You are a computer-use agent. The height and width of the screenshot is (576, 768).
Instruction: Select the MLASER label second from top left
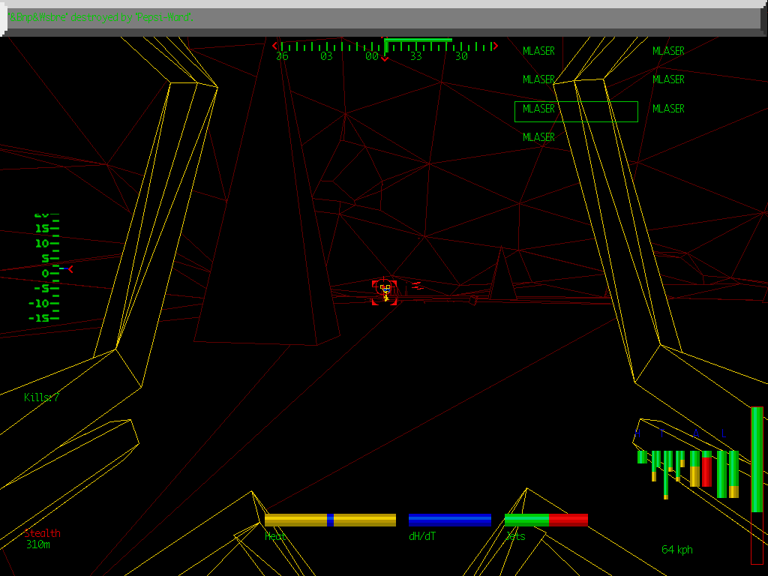click(x=538, y=79)
